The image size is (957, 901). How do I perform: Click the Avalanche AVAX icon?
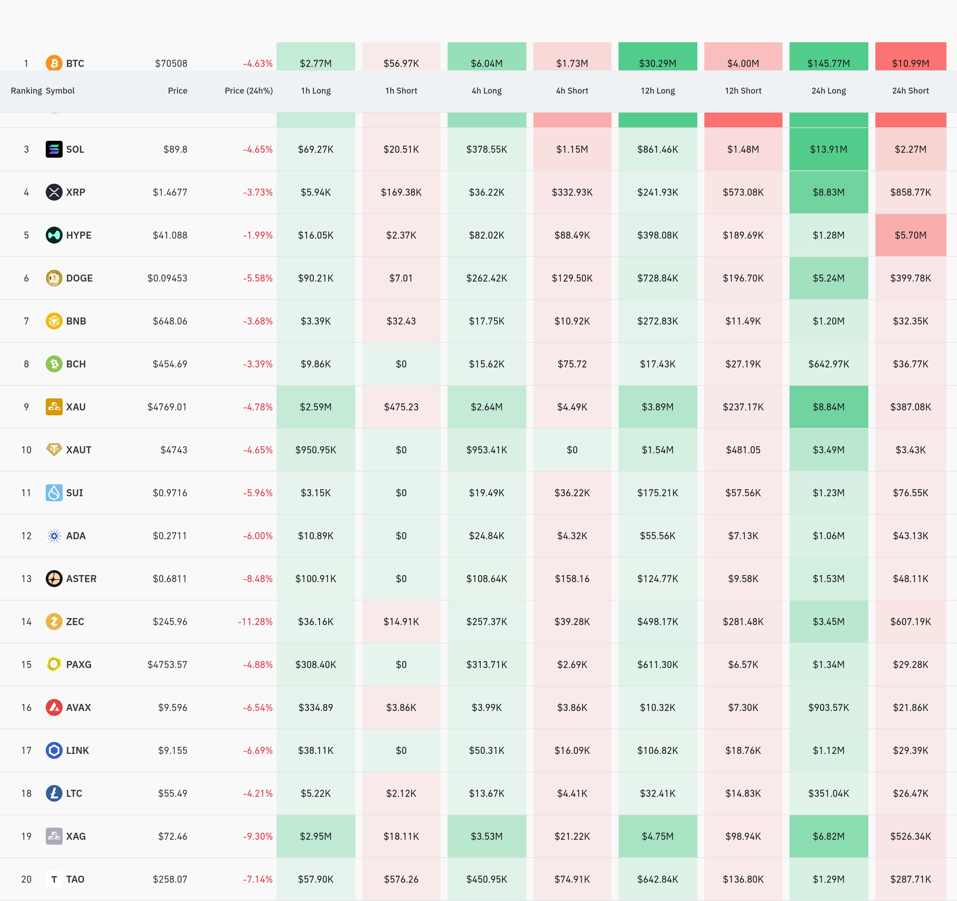click(54, 707)
